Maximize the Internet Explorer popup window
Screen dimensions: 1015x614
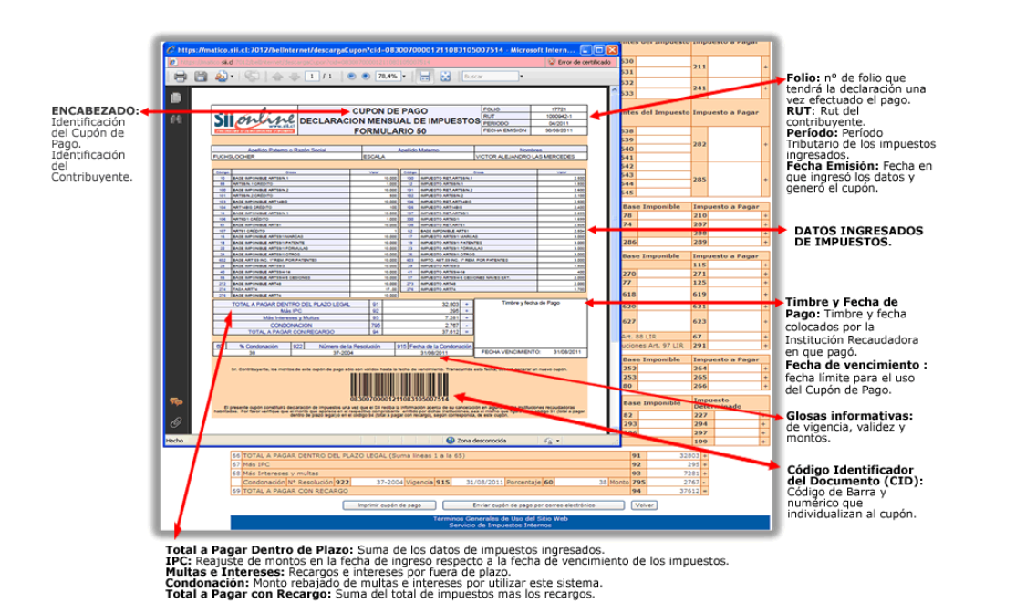click(599, 50)
